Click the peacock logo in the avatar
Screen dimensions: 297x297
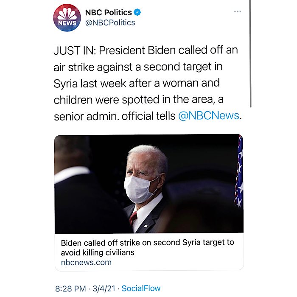(67, 13)
